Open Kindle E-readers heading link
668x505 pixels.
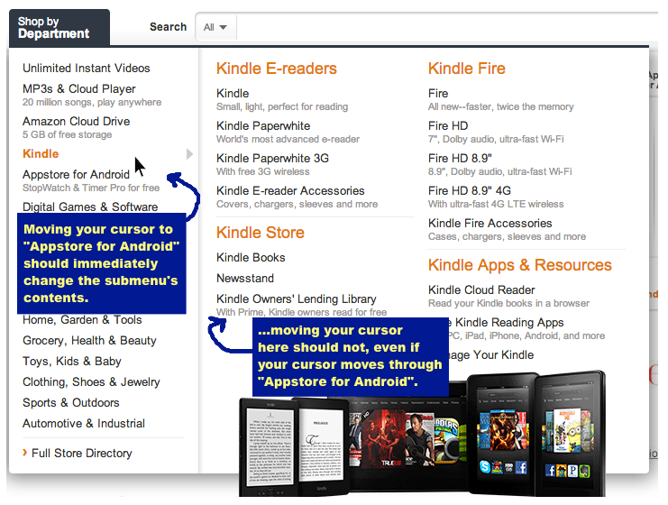pos(277,69)
